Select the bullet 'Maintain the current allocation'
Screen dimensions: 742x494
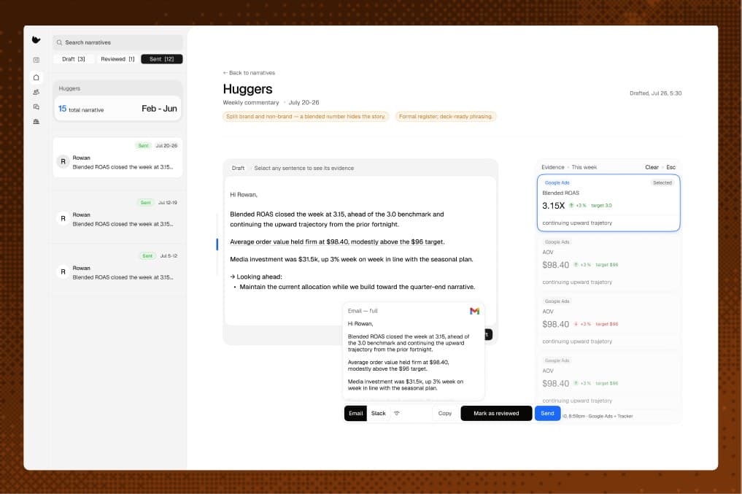(x=357, y=287)
